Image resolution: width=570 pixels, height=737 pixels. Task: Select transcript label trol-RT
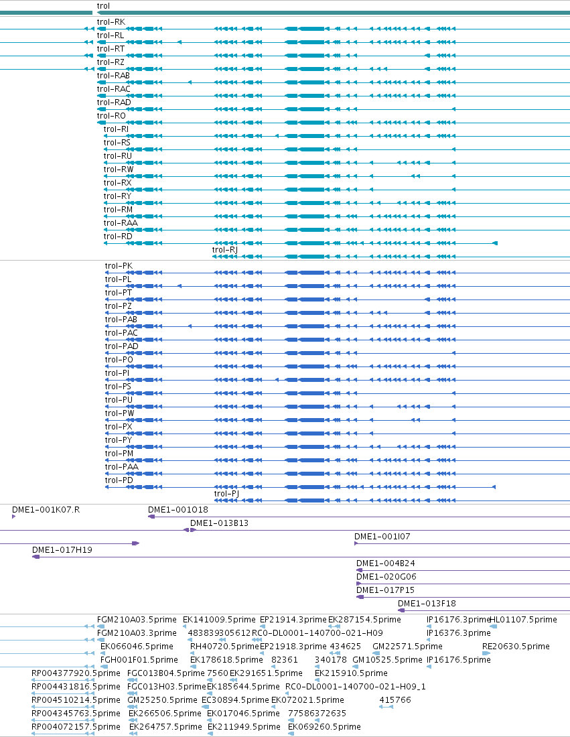click(111, 49)
